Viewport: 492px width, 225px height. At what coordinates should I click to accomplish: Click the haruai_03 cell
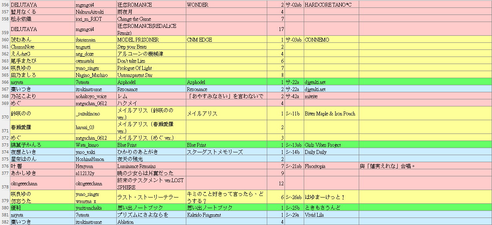(x=95, y=127)
